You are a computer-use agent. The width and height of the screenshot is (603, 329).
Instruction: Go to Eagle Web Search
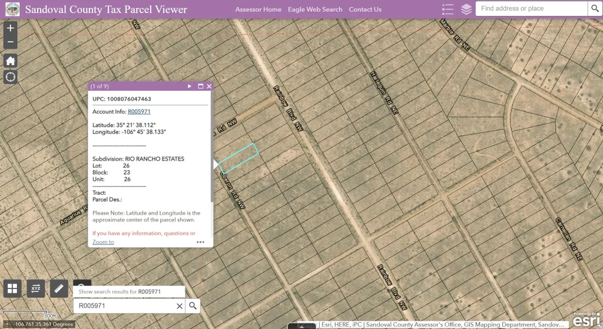click(x=314, y=9)
